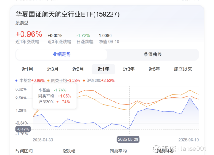This screenshot has height=155, width=214.
Task: Switch to the 净值曲线 tab
Action: coord(152,54)
